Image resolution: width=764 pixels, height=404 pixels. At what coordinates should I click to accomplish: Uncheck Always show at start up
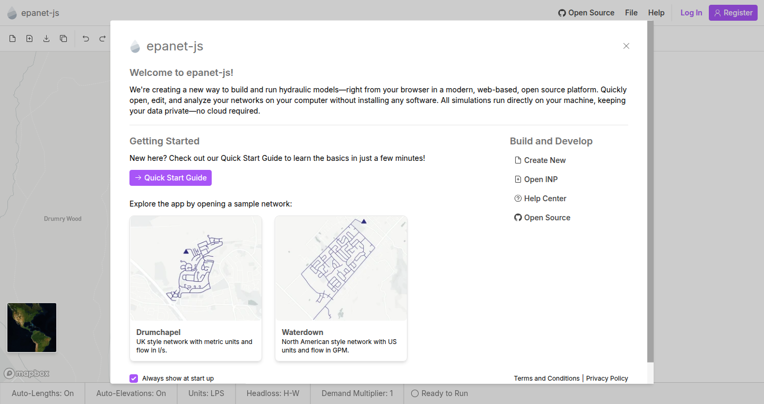pos(134,379)
